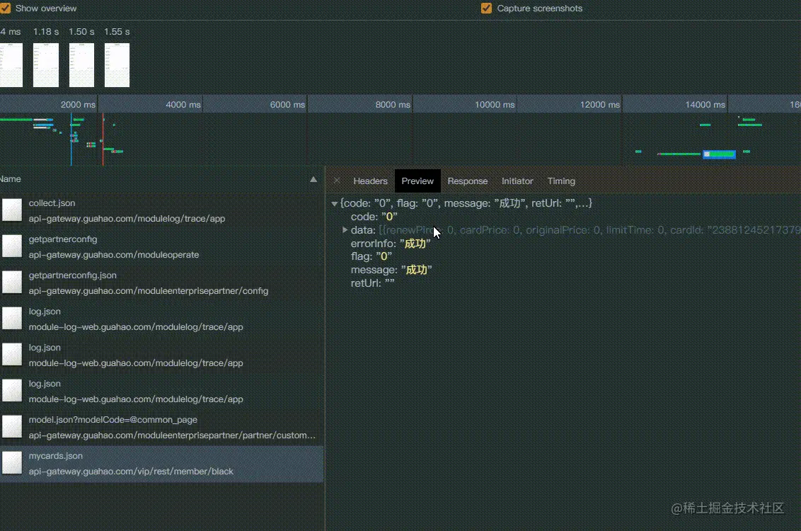The height and width of the screenshot is (531, 801).
Task: Select the 4 ms screenshot thumbnail
Action: point(11,65)
